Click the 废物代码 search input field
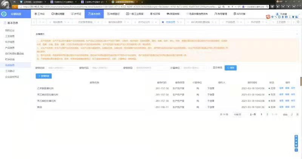 pos(105,68)
